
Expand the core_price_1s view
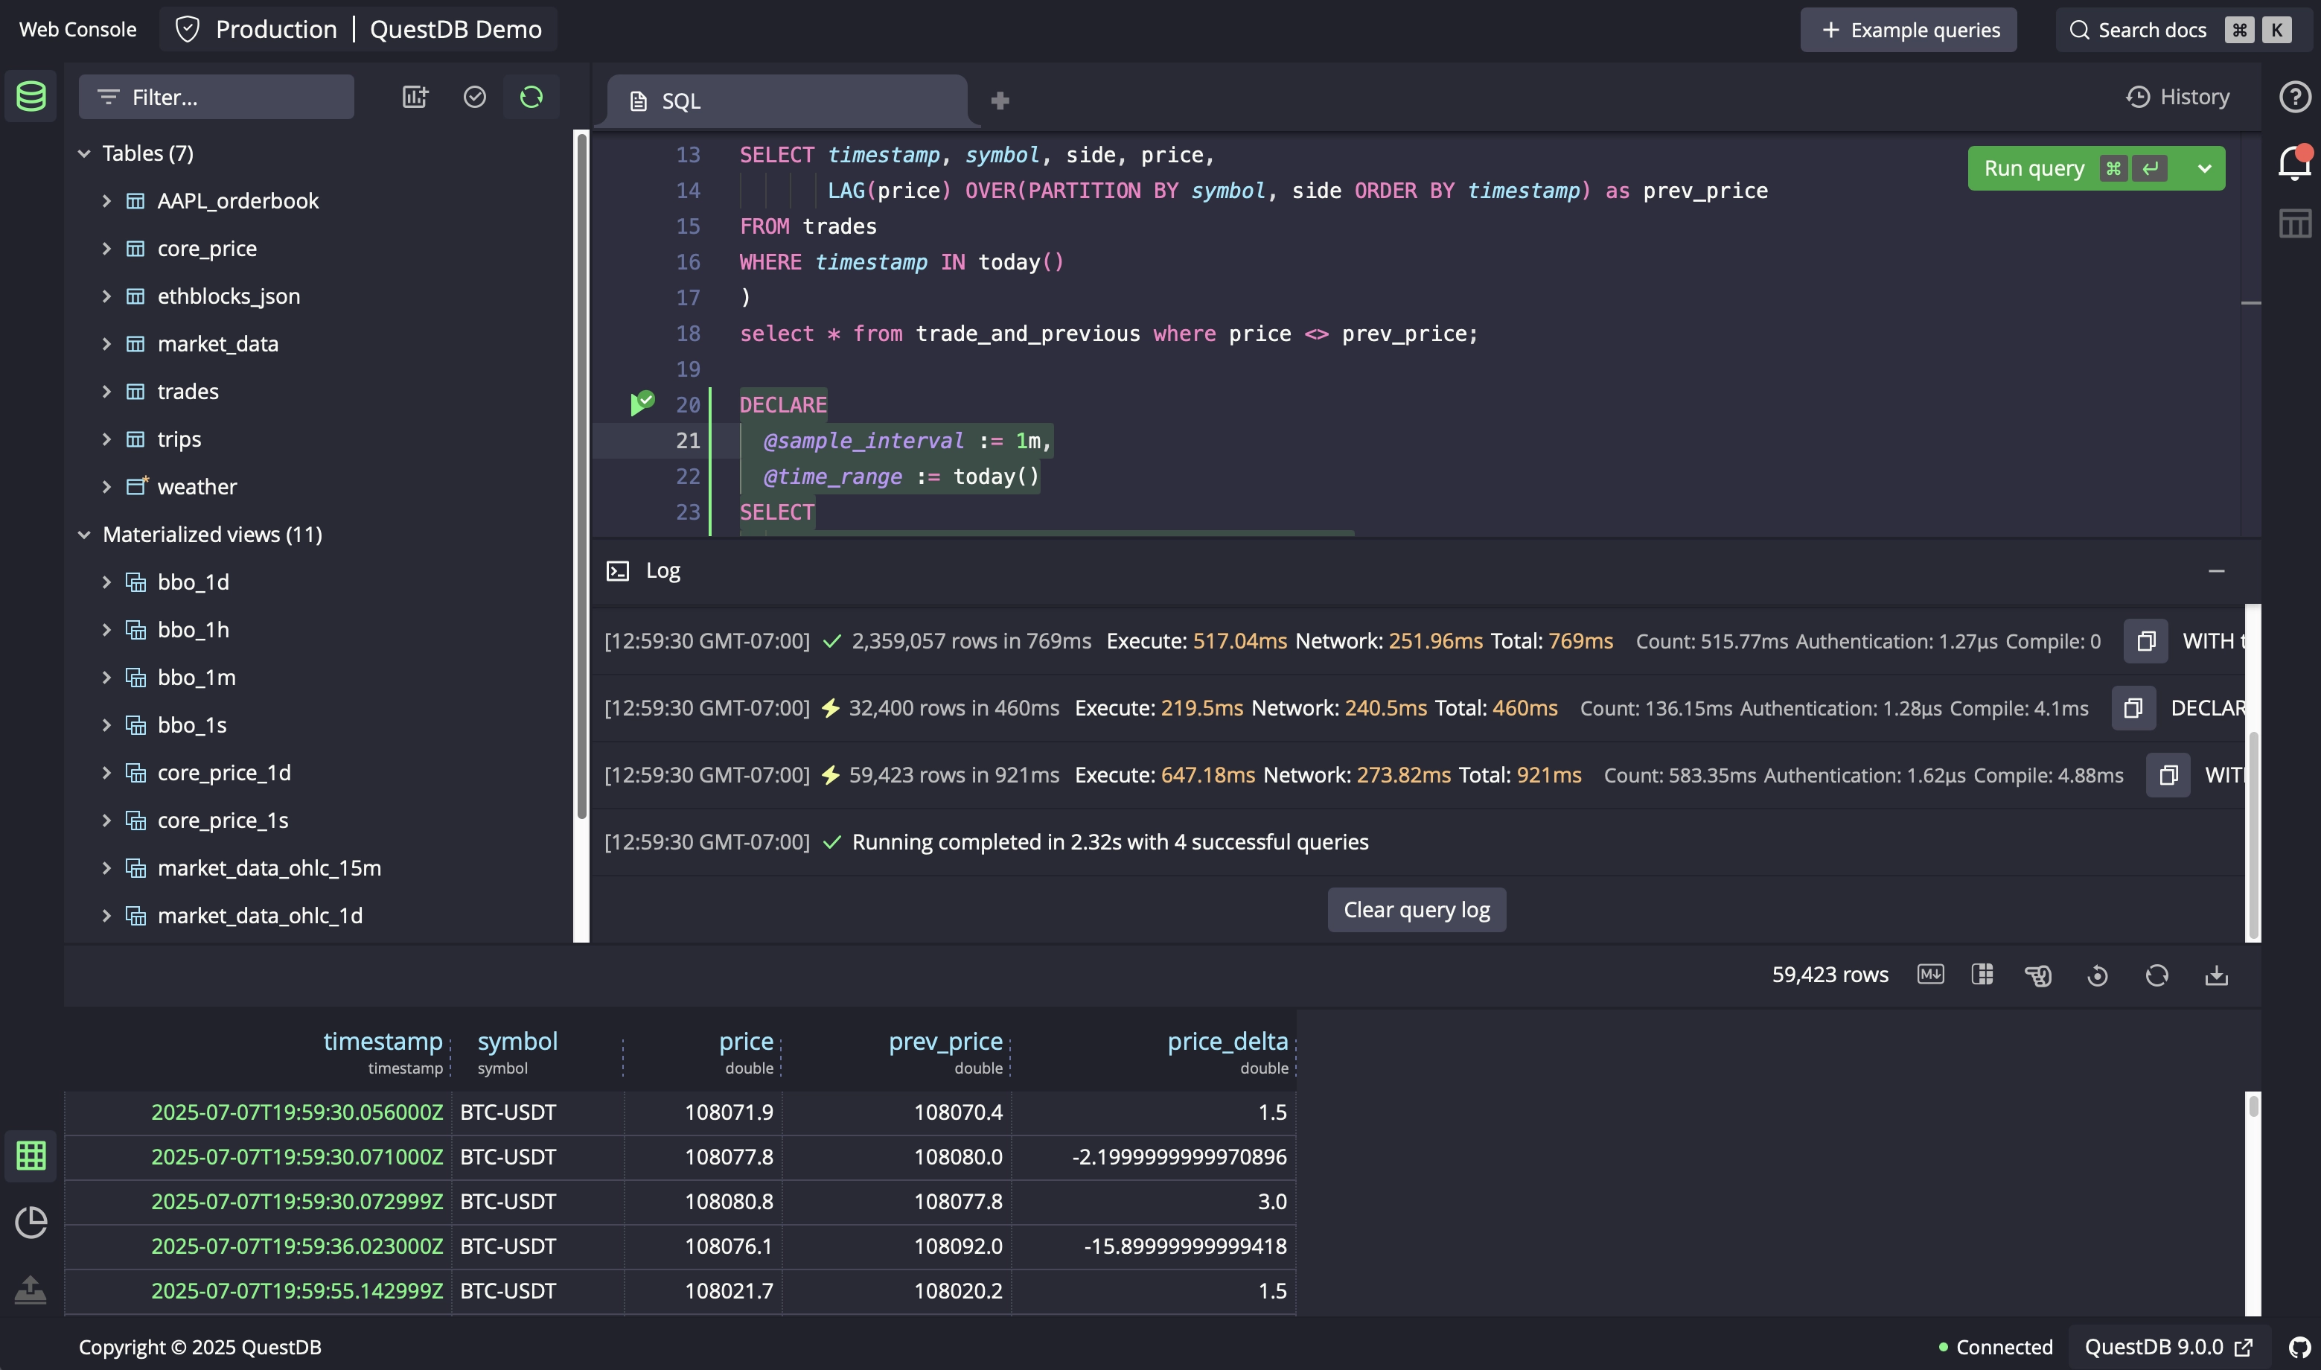click(106, 820)
